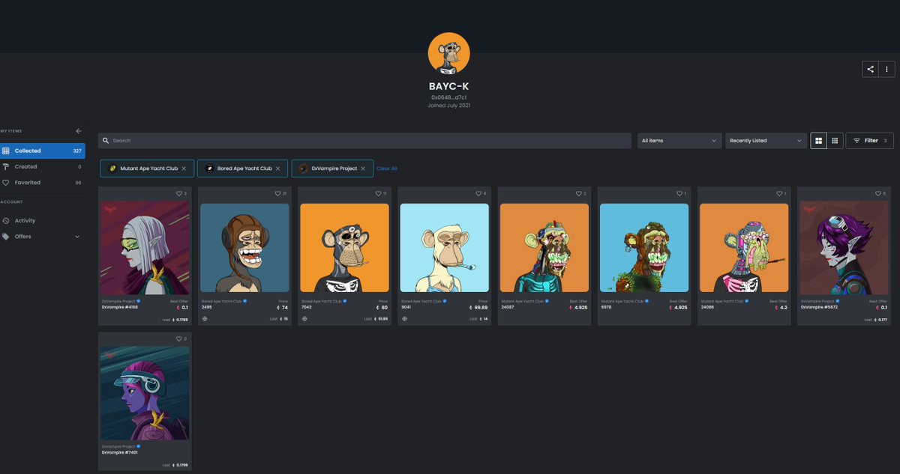Click the share icon button
Screen dimensions: 900x474
[x=870, y=69]
